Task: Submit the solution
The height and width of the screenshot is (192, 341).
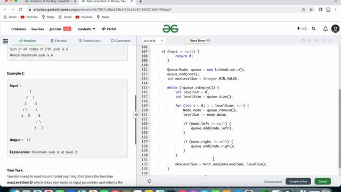Action: [x=323, y=181]
